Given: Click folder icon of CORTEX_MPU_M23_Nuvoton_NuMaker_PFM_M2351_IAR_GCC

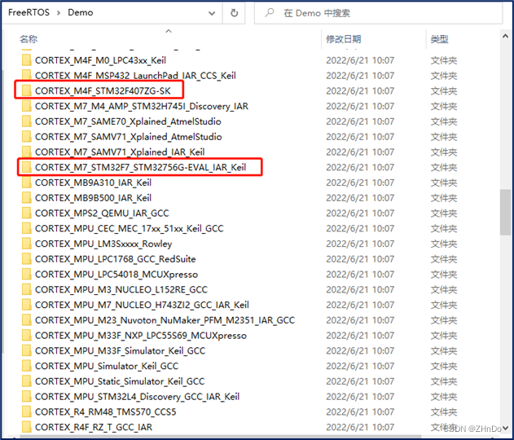Looking at the screenshot, I should click(27, 320).
